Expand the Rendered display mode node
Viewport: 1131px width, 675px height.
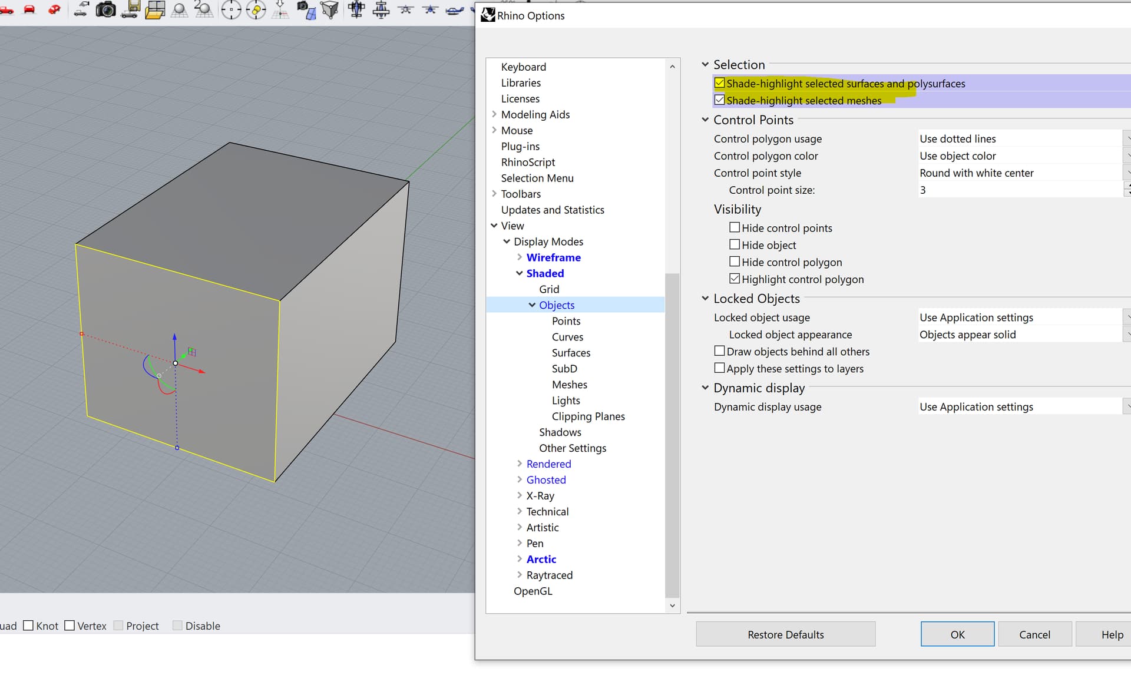520,464
